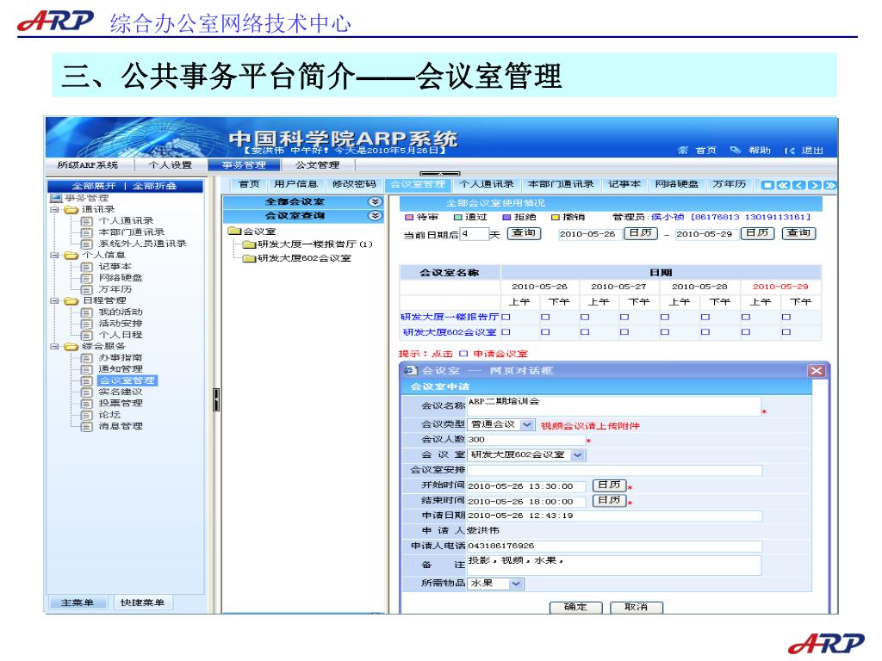The height and width of the screenshot is (661, 882).
Task: Click the 首页 home icon in header
Action: pyautogui.click(x=682, y=150)
